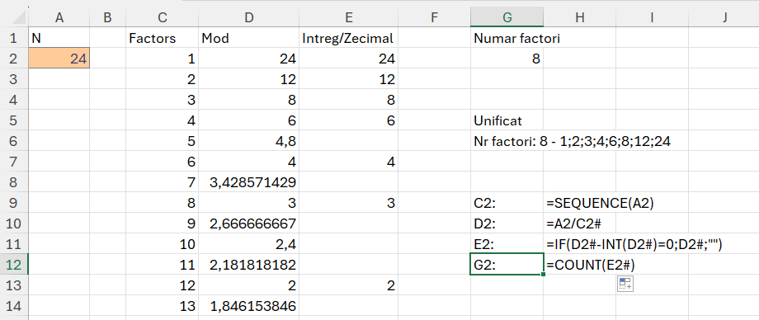The width and height of the screenshot is (759, 320).
Task: Select column G header
Action: (507, 18)
